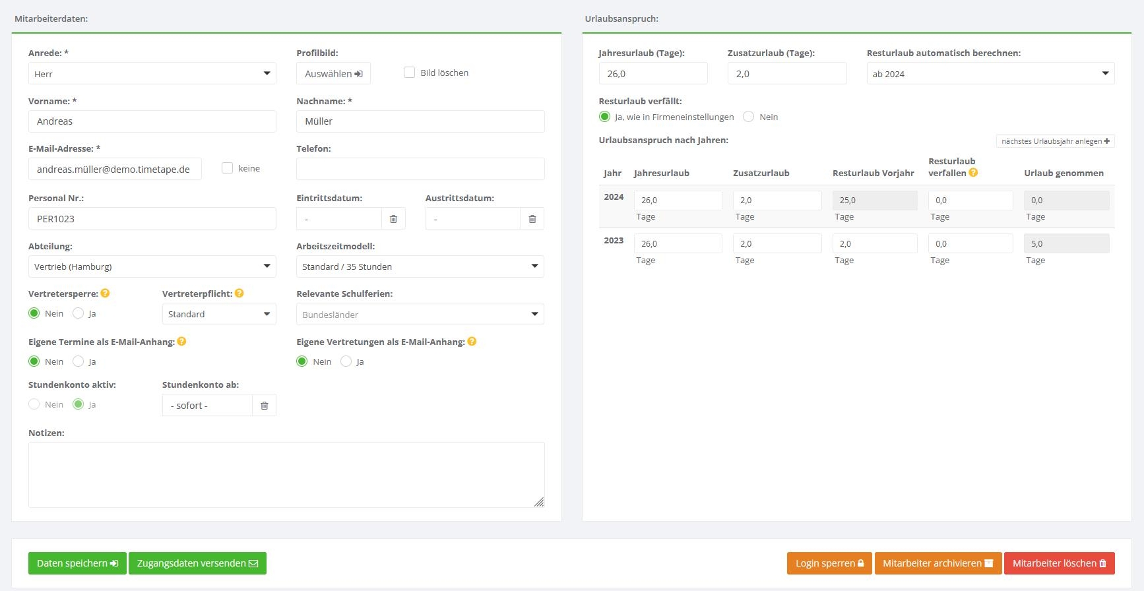This screenshot has width=1144, height=591.
Task: Show help for Vertreterpflicht question icon
Action: coord(239,294)
